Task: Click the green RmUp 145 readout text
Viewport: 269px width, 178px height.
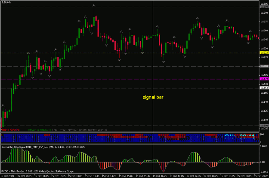Action: point(34,130)
